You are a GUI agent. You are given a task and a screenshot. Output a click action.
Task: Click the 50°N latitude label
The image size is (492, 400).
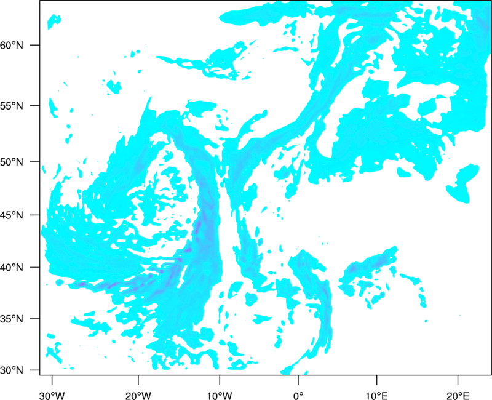point(12,162)
